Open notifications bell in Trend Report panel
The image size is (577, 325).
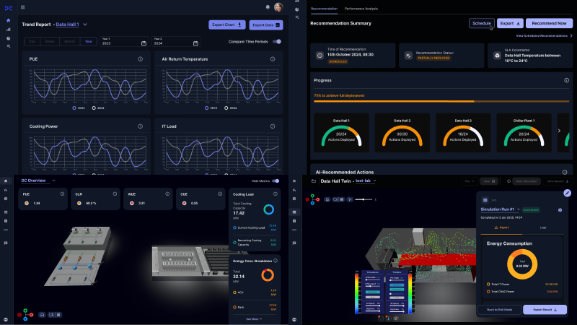click(268, 7)
